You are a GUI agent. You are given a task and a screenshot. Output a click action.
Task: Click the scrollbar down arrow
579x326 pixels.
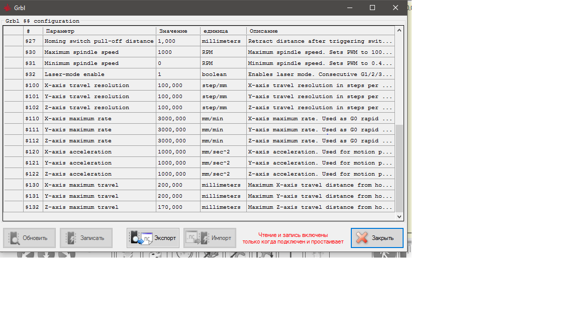coord(399,217)
